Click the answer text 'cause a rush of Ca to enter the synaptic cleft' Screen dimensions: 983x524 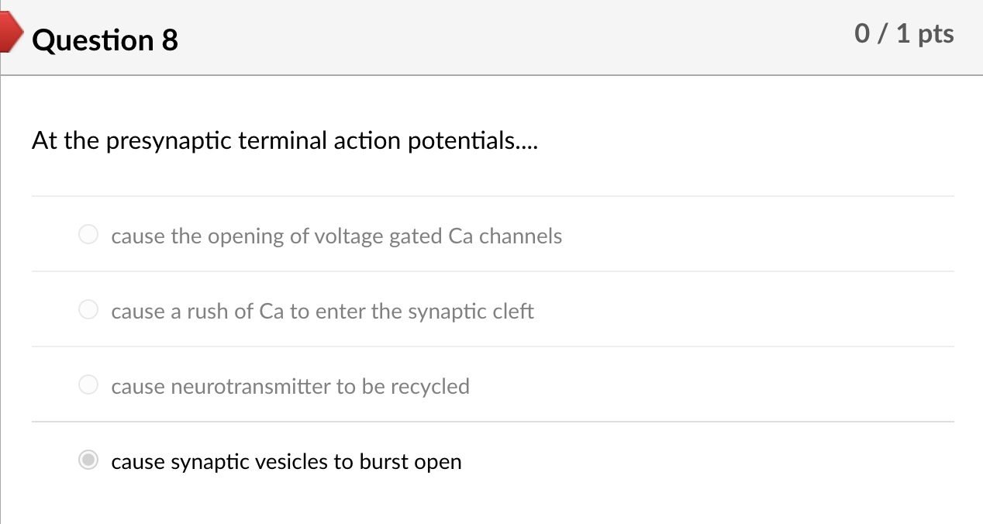pyautogui.click(x=322, y=312)
